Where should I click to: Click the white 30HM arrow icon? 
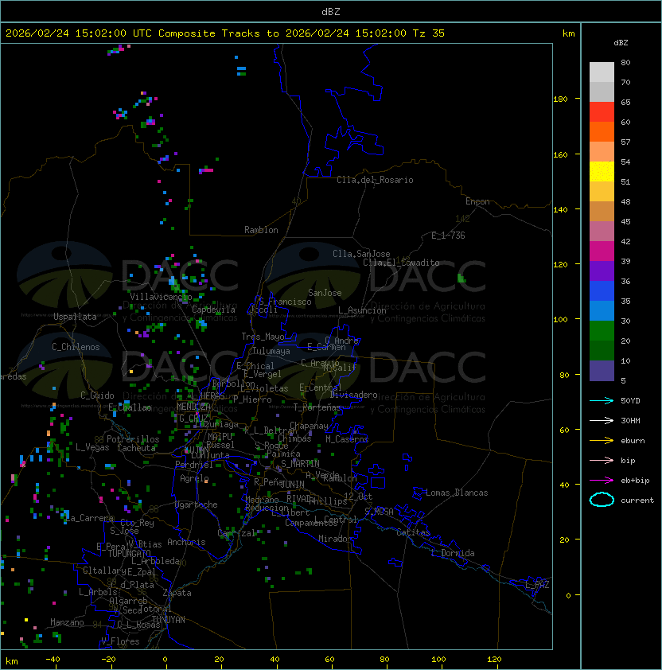602,420
